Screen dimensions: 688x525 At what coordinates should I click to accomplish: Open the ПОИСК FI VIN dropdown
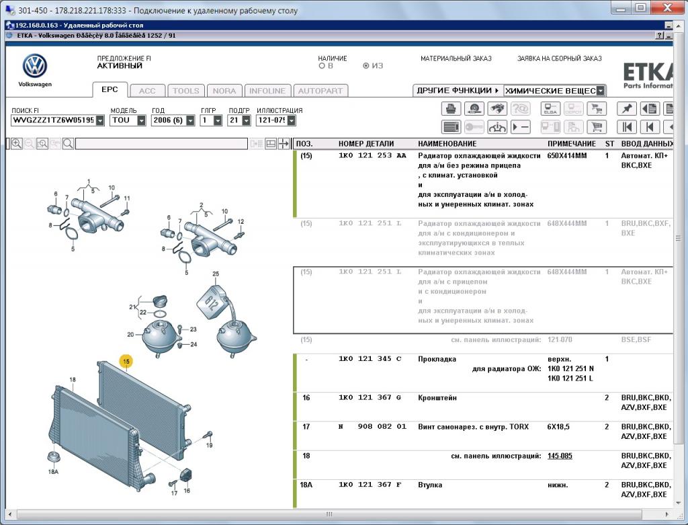100,120
